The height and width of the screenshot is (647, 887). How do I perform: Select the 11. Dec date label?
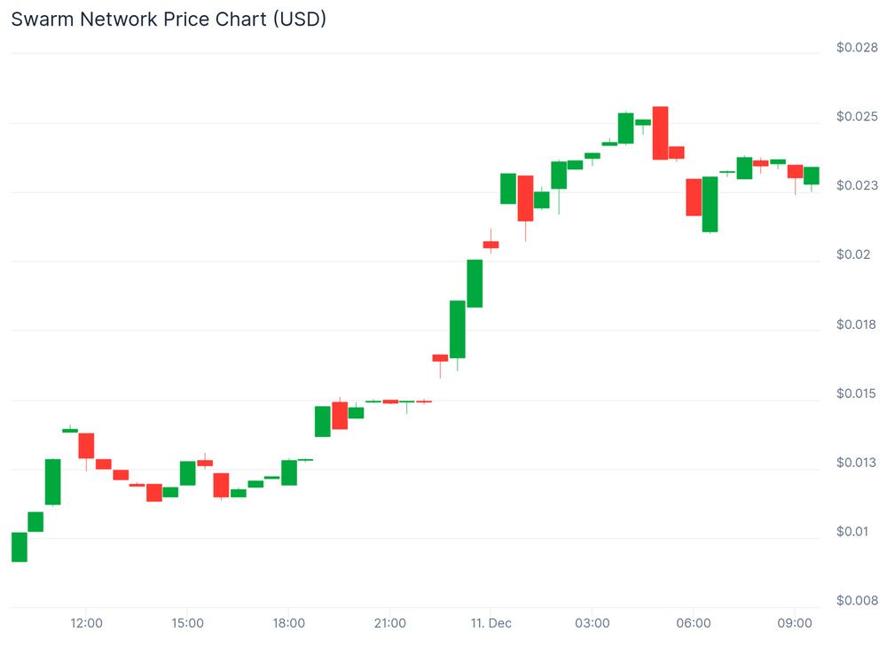click(491, 623)
